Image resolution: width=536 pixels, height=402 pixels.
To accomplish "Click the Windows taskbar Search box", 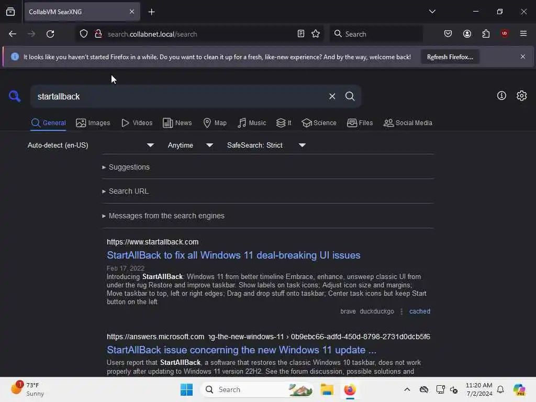I will coord(257,389).
